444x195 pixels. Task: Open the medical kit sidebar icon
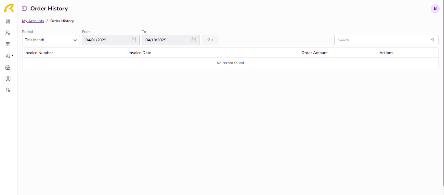click(8, 67)
